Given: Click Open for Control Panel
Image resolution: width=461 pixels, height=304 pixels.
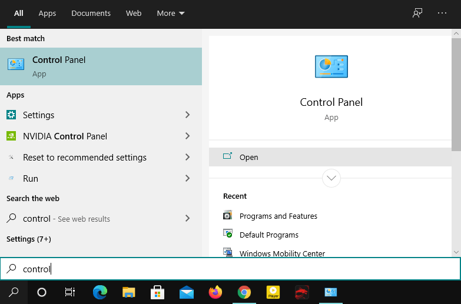Looking at the screenshot, I should [x=330, y=157].
